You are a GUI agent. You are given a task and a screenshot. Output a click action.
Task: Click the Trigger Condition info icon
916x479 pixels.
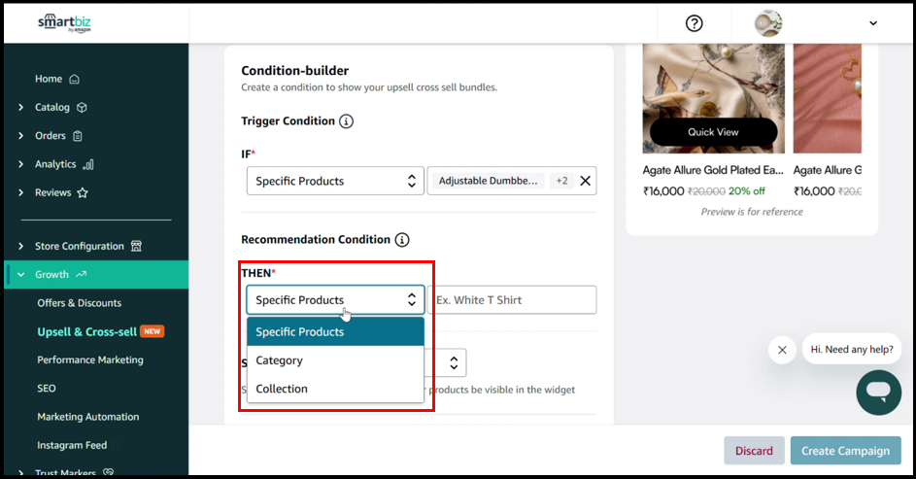pyautogui.click(x=347, y=121)
